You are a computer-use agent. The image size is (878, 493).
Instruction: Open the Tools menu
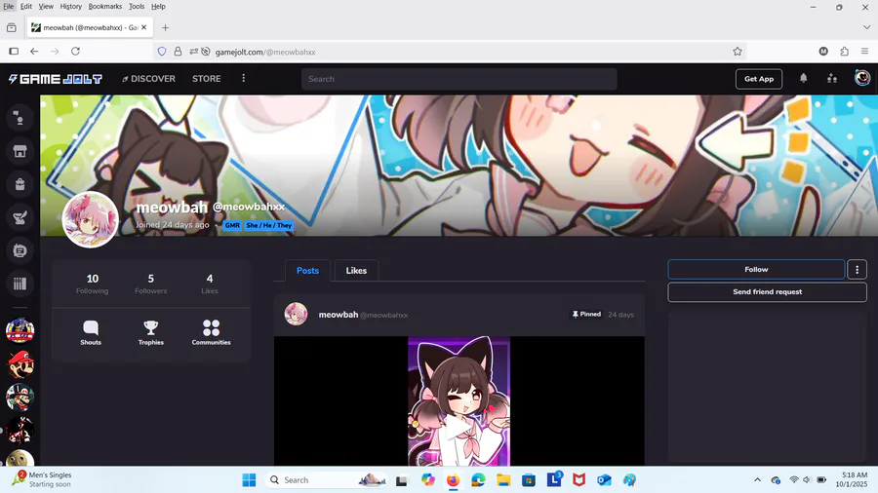click(136, 6)
